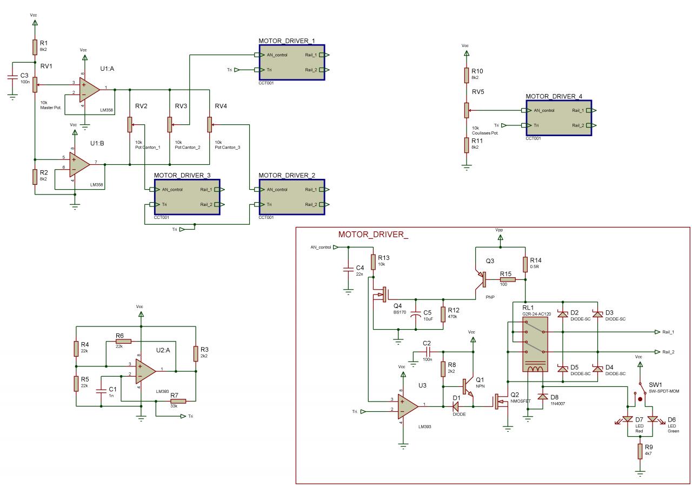Select diode D1
Image resolution: width=692 pixels, height=488 pixels.
(456, 406)
